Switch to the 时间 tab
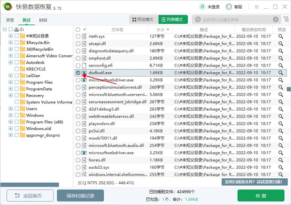Screen dimensions: 291x205 (x=43, y=20)
